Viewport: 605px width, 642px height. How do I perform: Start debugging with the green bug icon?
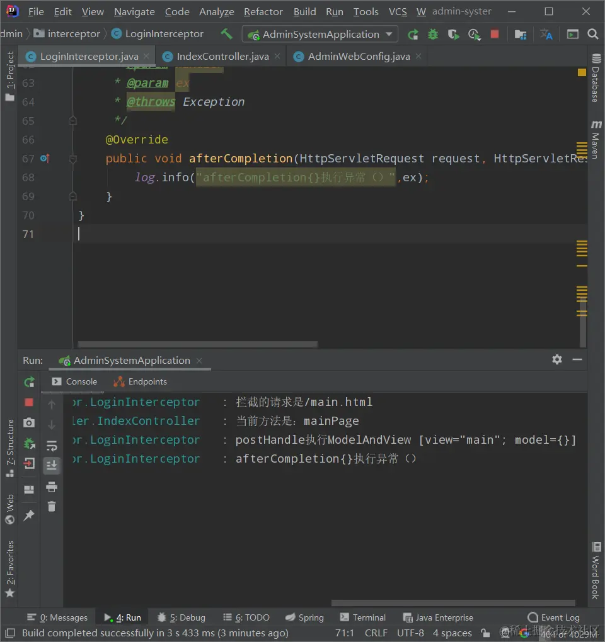(433, 35)
